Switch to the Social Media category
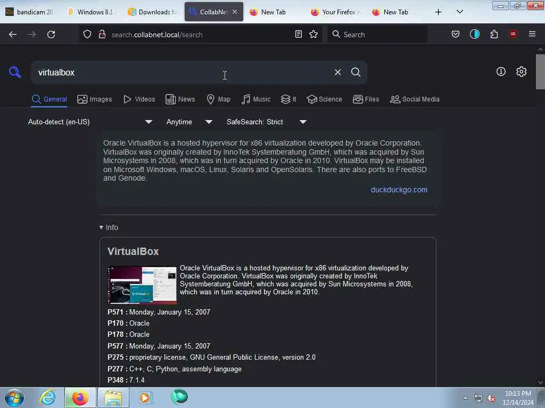The image size is (545, 408). (x=415, y=99)
